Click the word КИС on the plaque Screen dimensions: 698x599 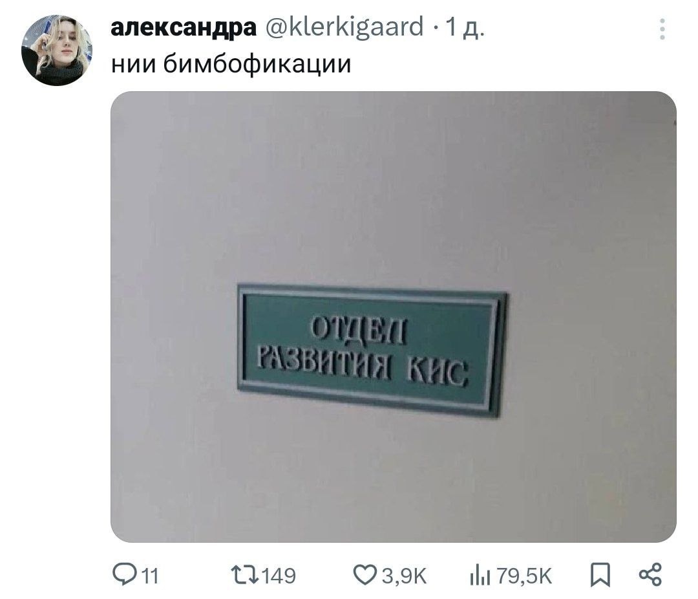(437, 372)
